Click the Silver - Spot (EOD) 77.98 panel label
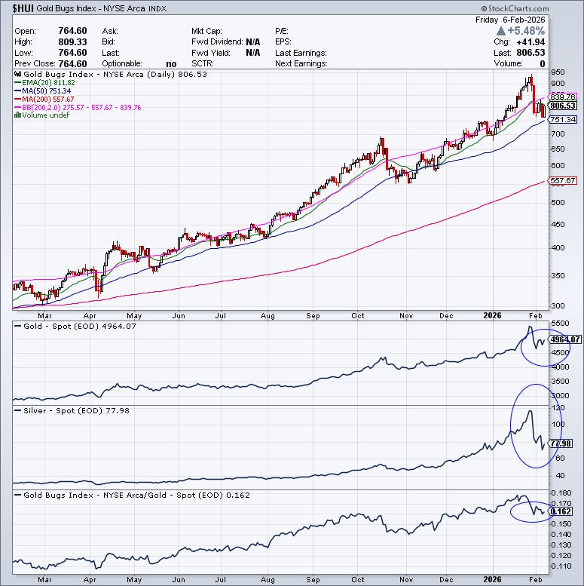This screenshot has width=584, height=586. pos(76,411)
